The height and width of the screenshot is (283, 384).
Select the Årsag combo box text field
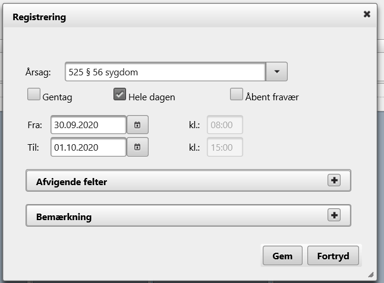(x=164, y=72)
